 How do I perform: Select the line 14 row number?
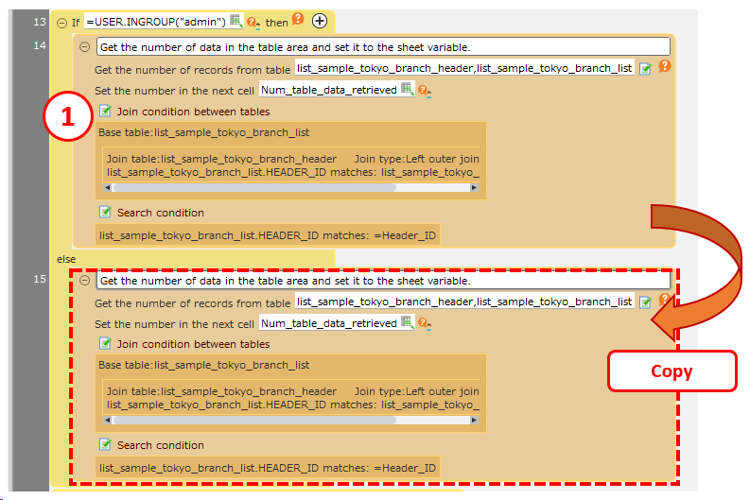pyautogui.click(x=40, y=46)
